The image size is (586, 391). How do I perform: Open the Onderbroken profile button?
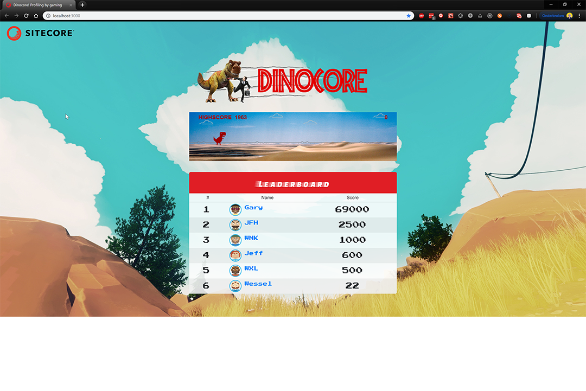pyautogui.click(x=557, y=16)
